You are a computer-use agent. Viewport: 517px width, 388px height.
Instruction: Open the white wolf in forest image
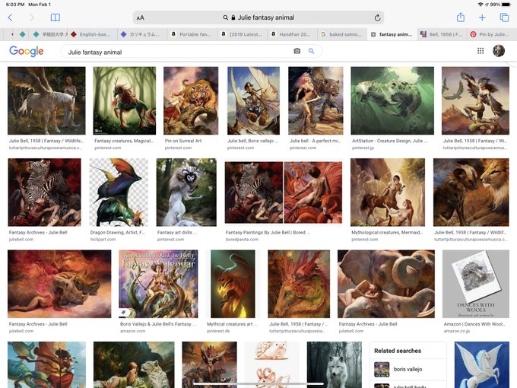335,364
